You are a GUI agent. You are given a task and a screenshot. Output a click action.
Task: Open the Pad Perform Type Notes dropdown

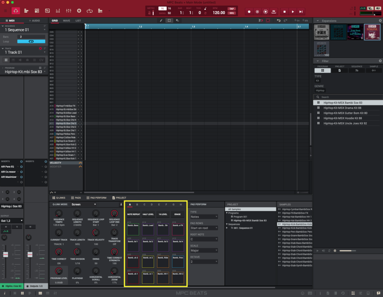click(x=204, y=217)
